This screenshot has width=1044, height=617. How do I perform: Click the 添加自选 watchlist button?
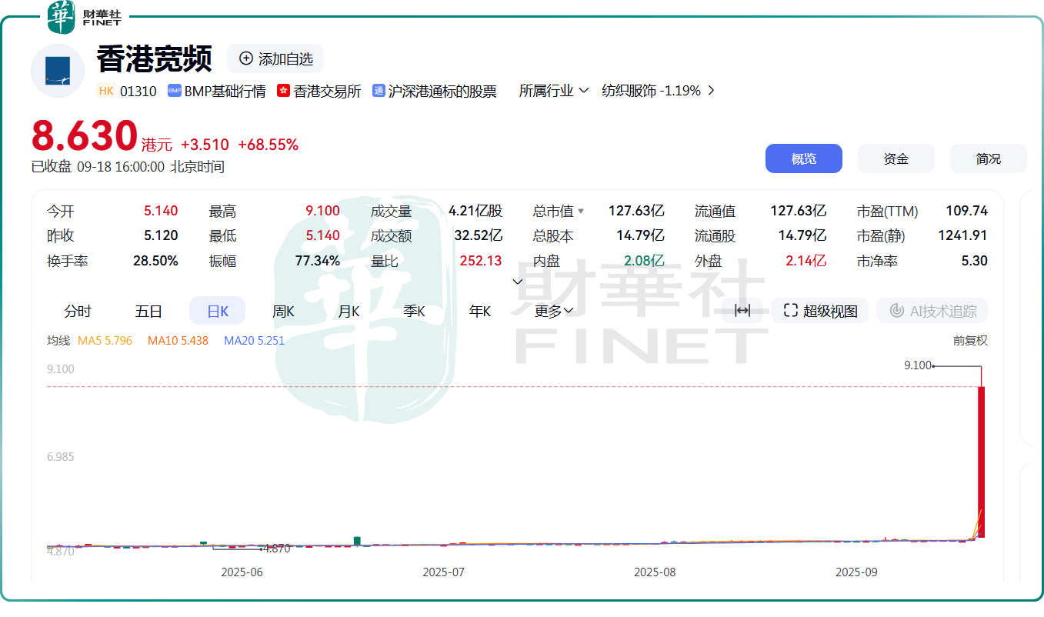275,58
